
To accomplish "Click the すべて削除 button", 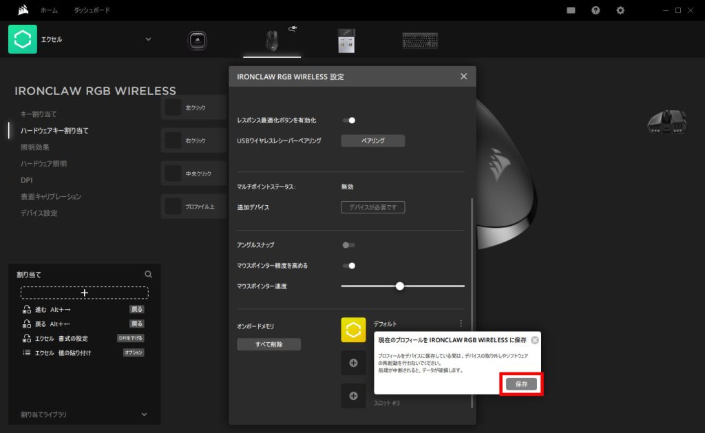I will tap(269, 344).
